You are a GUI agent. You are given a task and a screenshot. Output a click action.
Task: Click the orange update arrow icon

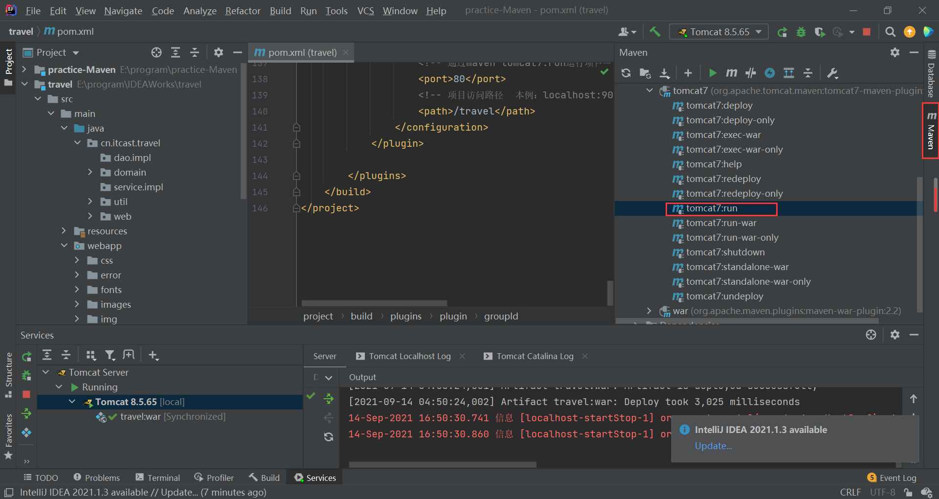tap(910, 32)
